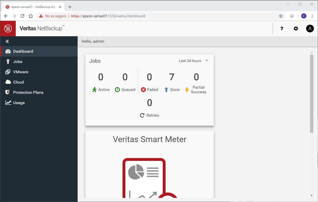Screen dimensions: 318x202
Task: Click the browser back arrow
Action: pyautogui.click(x=6, y=16)
